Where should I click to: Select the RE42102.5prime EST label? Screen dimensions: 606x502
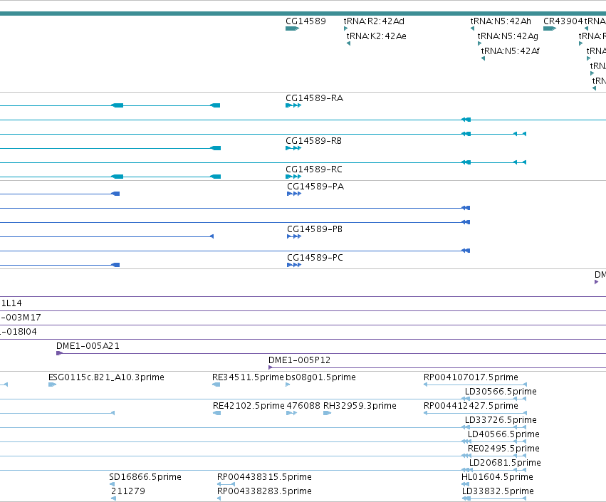pos(249,406)
